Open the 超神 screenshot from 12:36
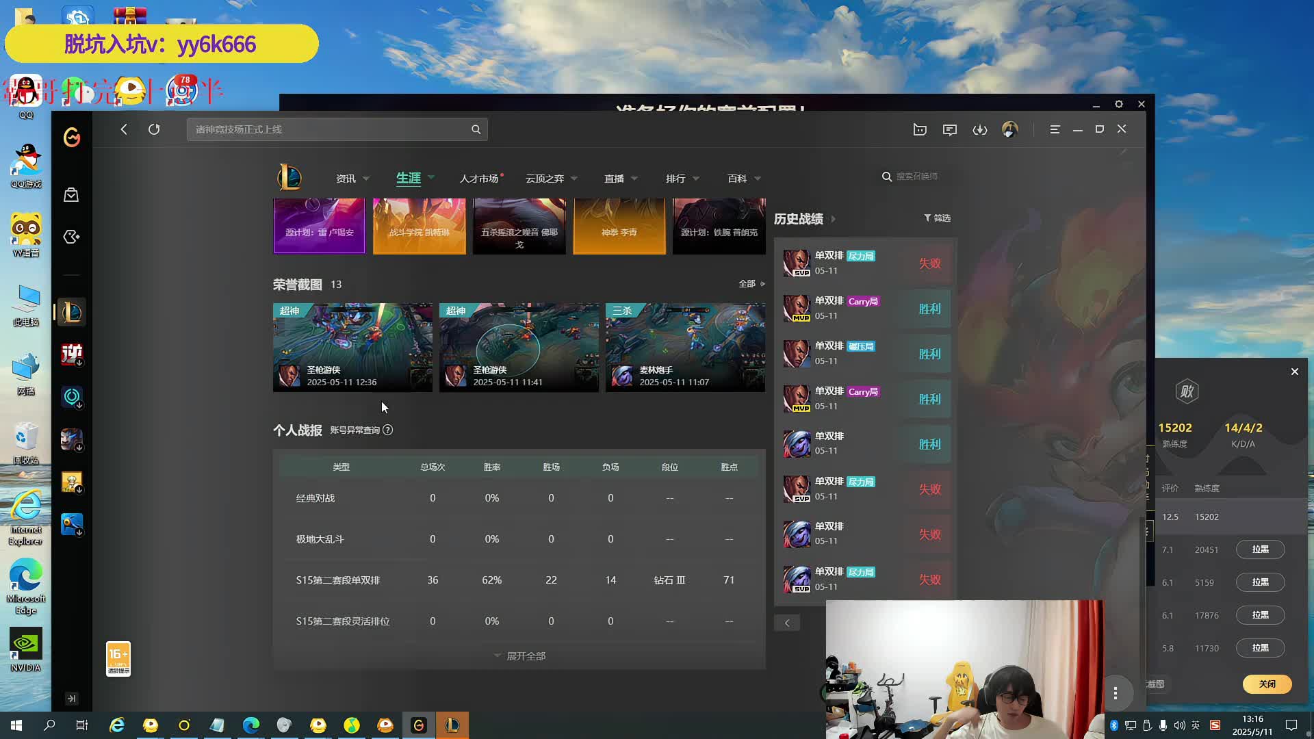The width and height of the screenshot is (1314, 739). 352,348
